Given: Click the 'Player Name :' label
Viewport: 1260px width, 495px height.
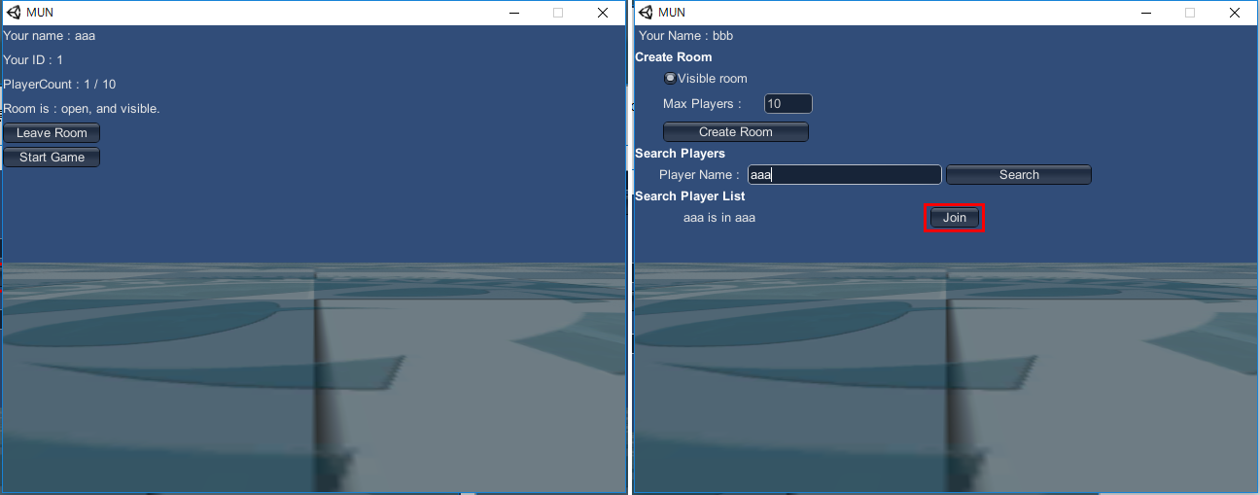Looking at the screenshot, I should pyautogui.click(x=699, y=175).
